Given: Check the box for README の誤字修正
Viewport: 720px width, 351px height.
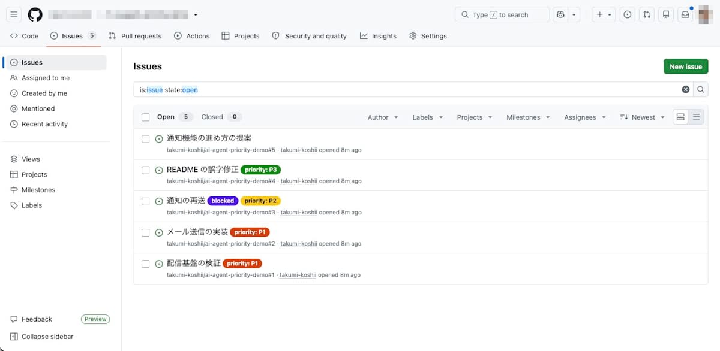Looking at the screenshot, I should point(145,170).
